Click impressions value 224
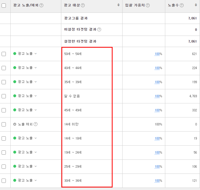The image size is (200, 190). pyautogui.click(x=194, y=68)
